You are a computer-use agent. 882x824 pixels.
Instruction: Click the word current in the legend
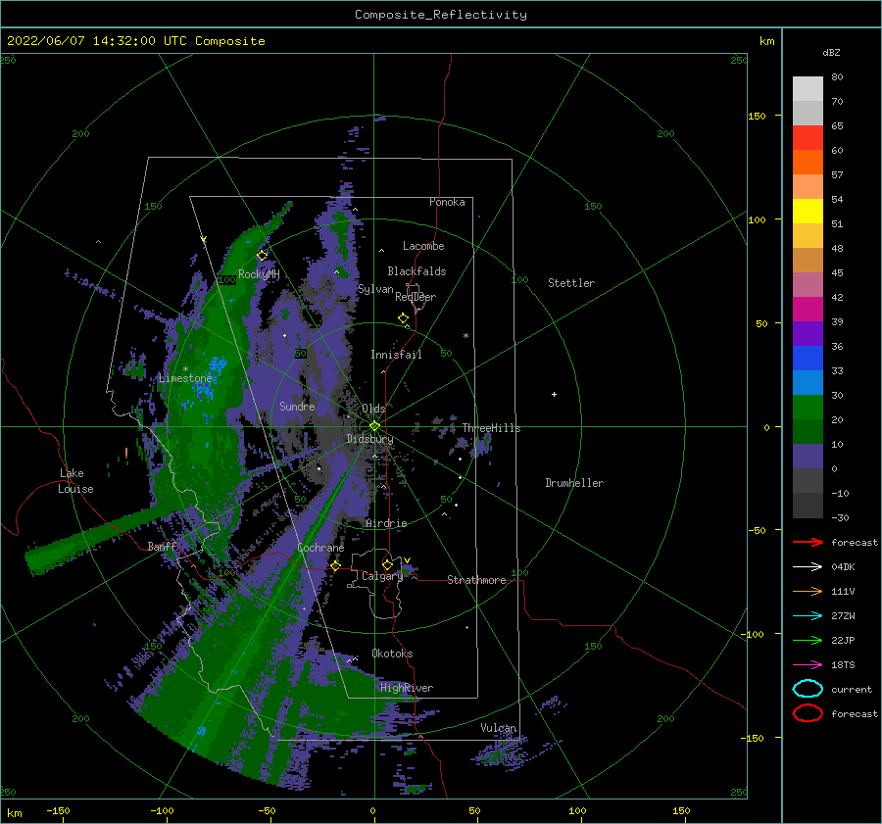pos(852,689)
